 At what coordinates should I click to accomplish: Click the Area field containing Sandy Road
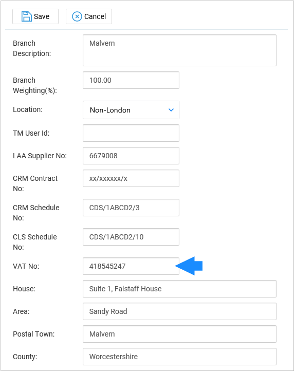[180, 311]
